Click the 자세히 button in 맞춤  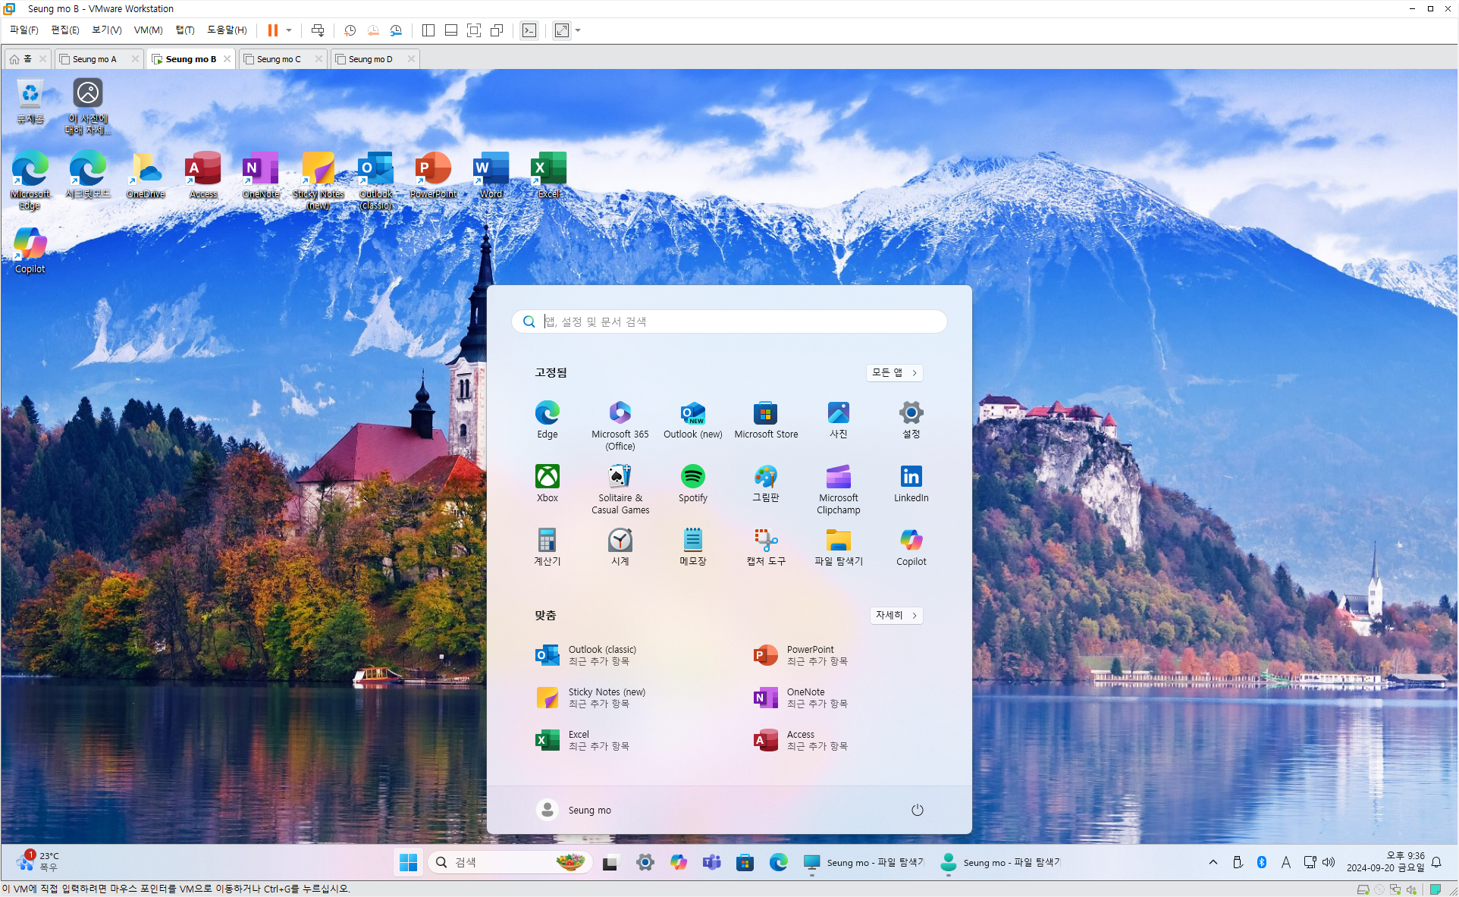pos(896,615)
